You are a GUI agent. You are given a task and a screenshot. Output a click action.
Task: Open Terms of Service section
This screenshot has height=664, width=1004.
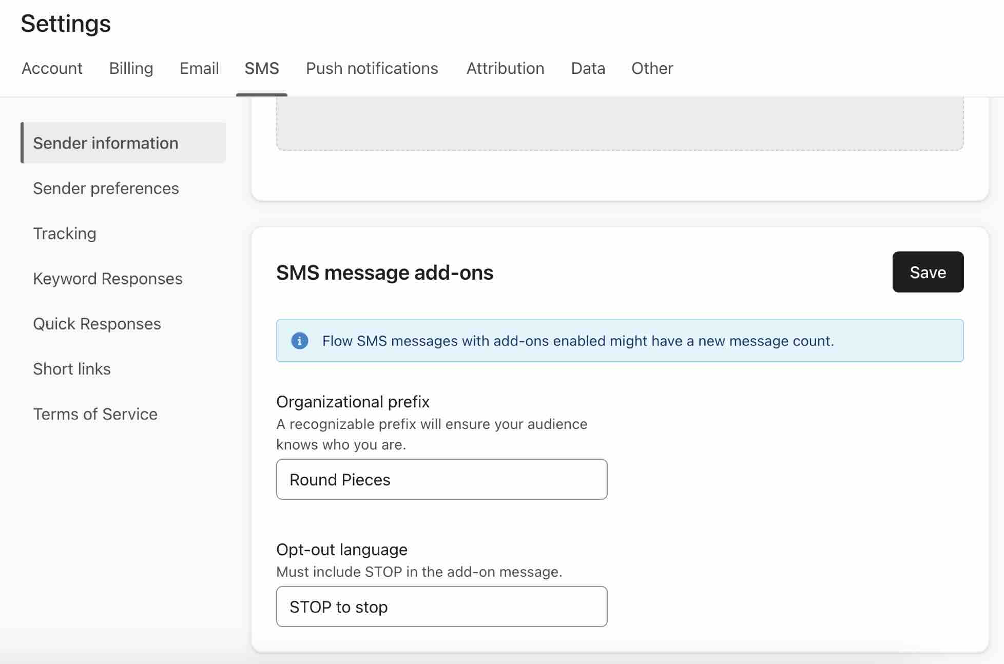95,414
